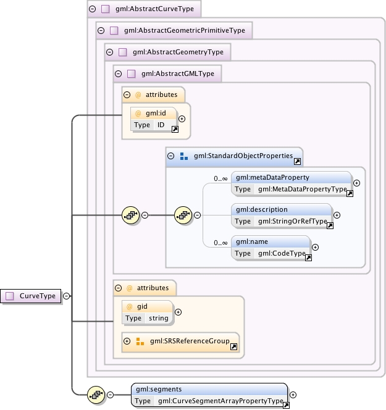This screenshot has width=386, height=410.
Task: Select the gml:description element box
Action: 282,215
